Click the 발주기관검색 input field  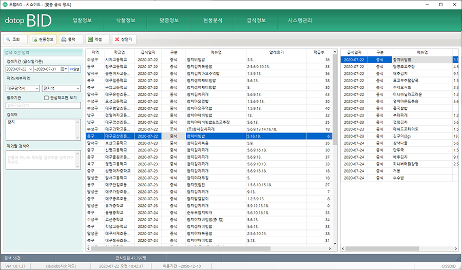pos(43,105)
